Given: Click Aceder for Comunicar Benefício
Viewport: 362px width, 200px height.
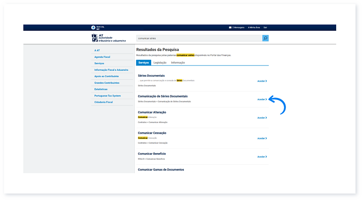Looking at the screenshot, I should [x=262, y=157].
